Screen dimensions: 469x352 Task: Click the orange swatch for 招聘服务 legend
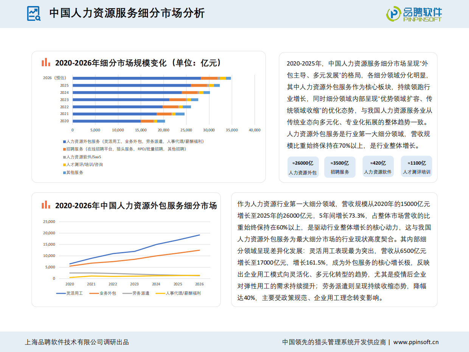[65, 149]
